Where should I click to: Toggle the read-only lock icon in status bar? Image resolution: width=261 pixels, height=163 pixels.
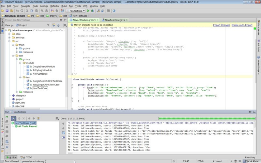(231, 161)
